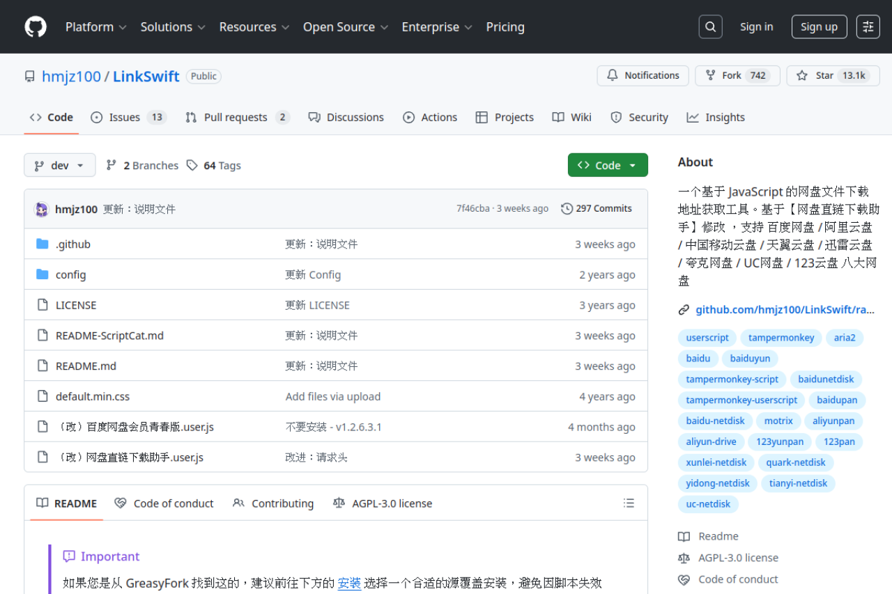Click the star icon on the Star button

click(x=801, y=75)
